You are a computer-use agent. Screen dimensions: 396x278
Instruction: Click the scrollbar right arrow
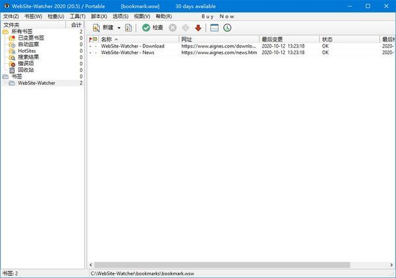391,265
